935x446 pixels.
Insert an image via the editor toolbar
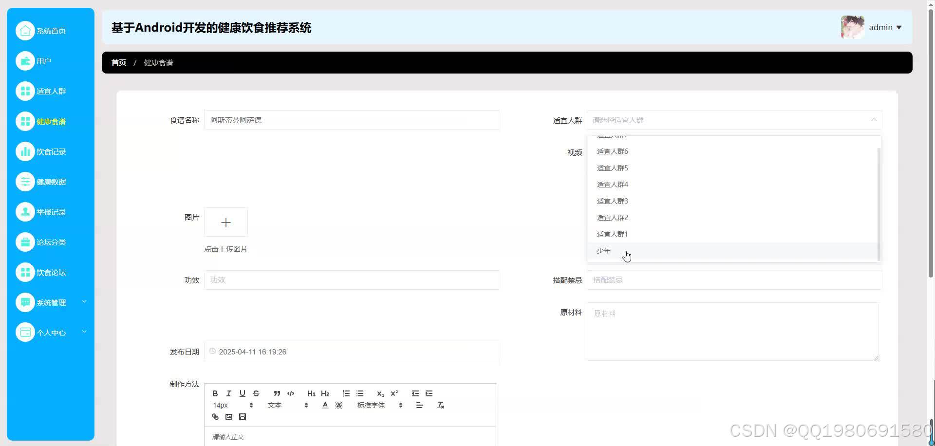[x=228, y=417]
